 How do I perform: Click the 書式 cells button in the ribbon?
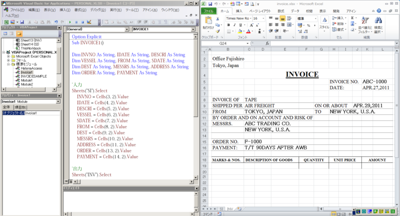click(339, 29)
